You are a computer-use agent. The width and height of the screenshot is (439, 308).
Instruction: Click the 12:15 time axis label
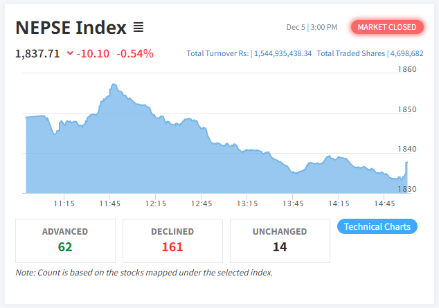click(x=156, y=203)
